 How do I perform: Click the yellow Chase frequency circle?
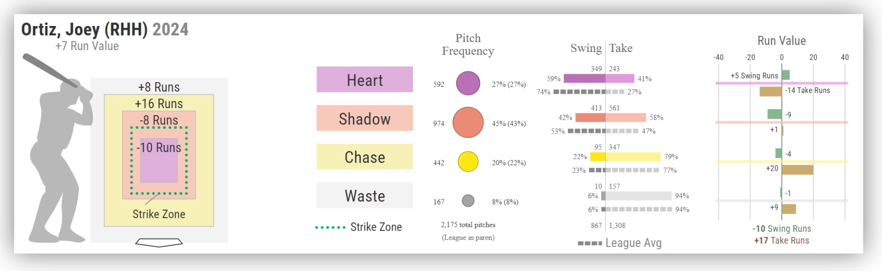tap(468, 161)
